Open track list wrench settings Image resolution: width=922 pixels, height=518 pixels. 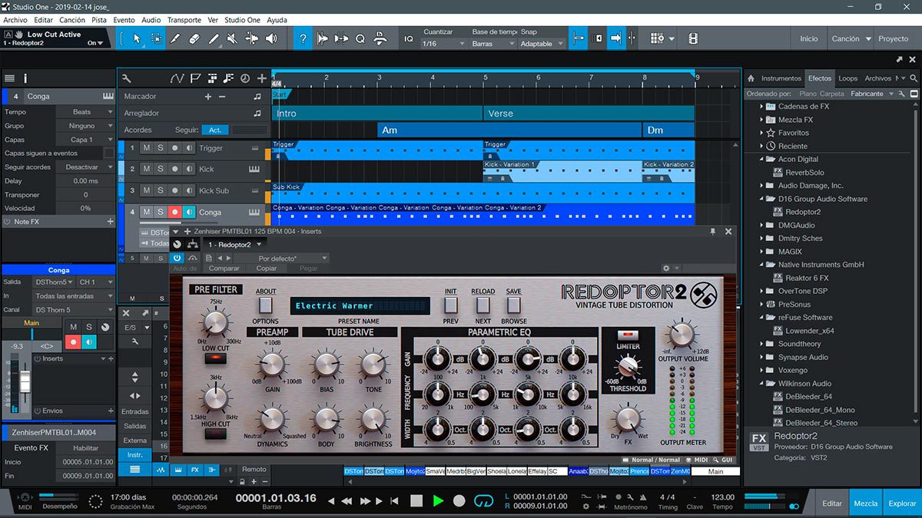(x=127, y=78)
